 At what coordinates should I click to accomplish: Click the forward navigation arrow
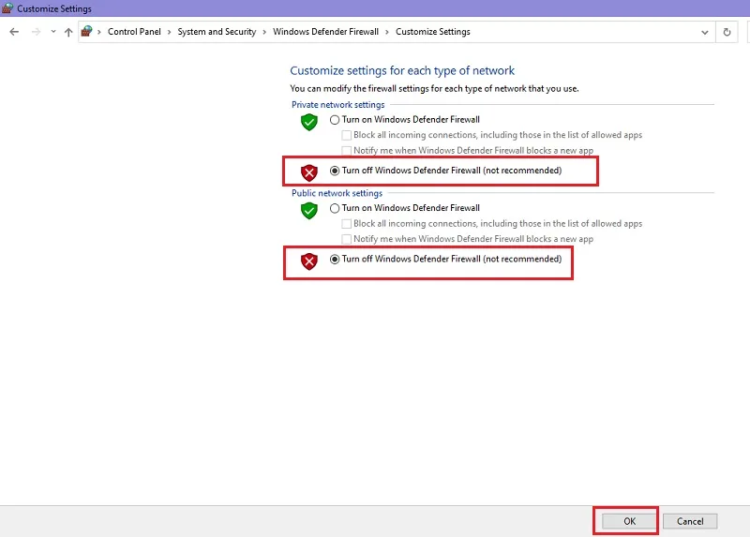coord(36,32)
